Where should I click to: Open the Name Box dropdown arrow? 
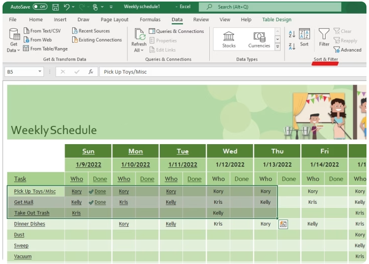(40, 72)
